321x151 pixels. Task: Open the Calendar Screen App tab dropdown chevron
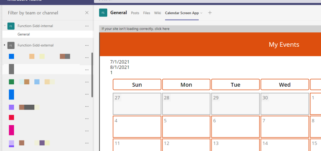[x=201, y=13]
